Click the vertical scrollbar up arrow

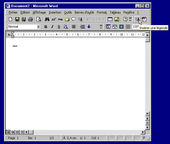pyautogui.click(x=147, y=35)
